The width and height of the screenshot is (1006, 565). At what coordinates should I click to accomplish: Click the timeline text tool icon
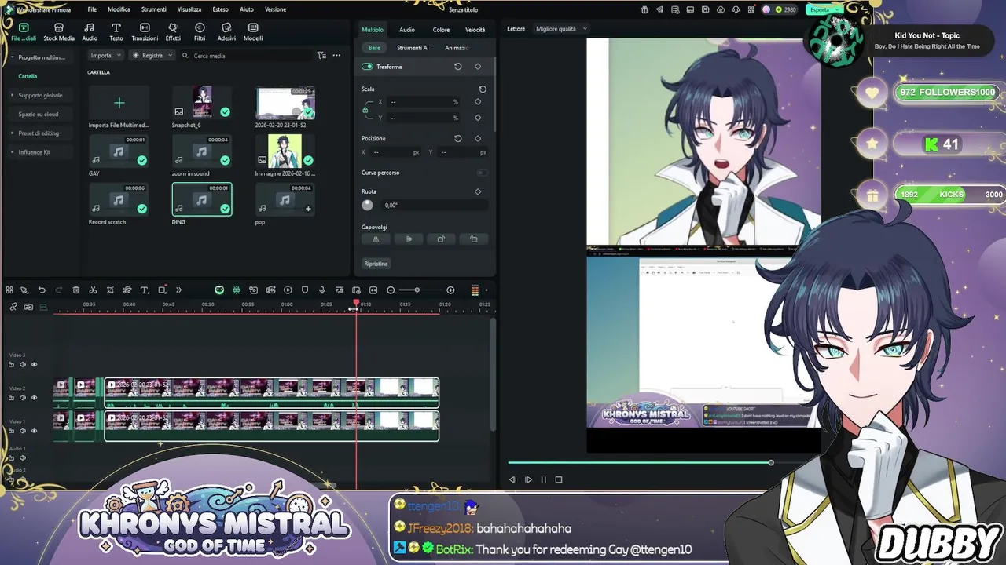(145, 290)
